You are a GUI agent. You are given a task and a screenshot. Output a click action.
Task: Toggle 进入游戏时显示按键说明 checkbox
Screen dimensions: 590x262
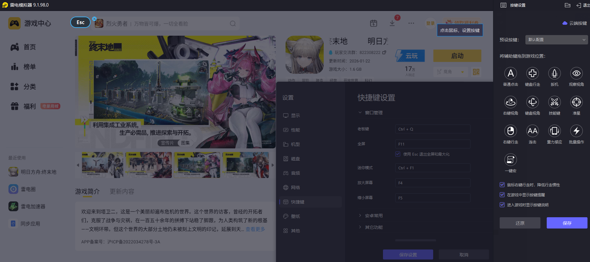(502, 205)
